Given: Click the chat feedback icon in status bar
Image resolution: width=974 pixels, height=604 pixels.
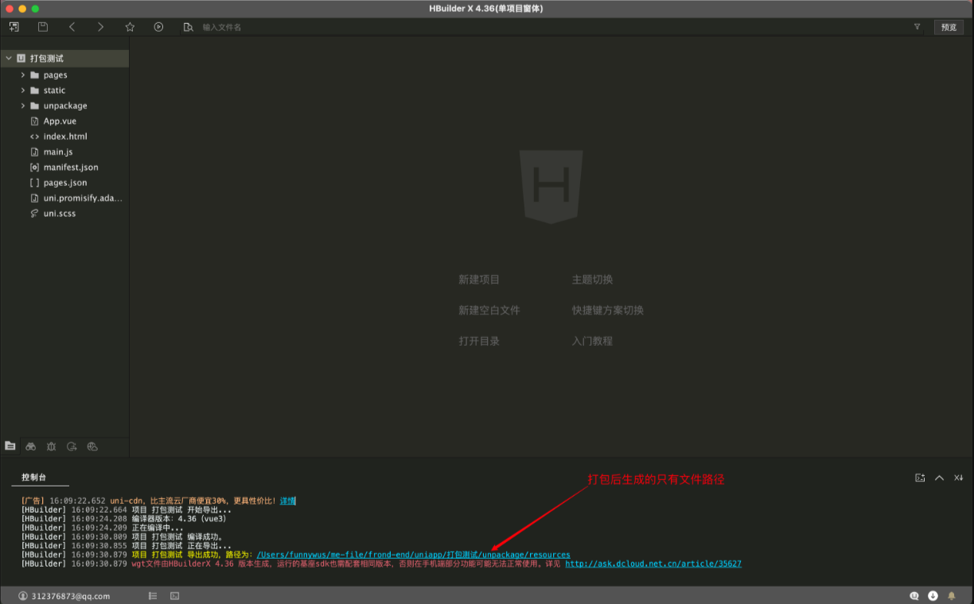Looking at the screenshot, I should coord(915,595).
